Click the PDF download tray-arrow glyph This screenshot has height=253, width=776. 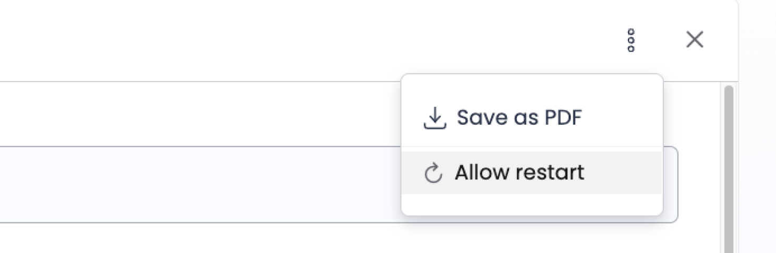[x=434, y=118]
